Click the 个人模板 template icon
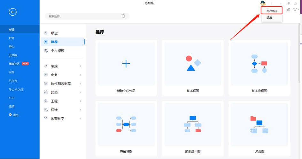 click(46, 51)
